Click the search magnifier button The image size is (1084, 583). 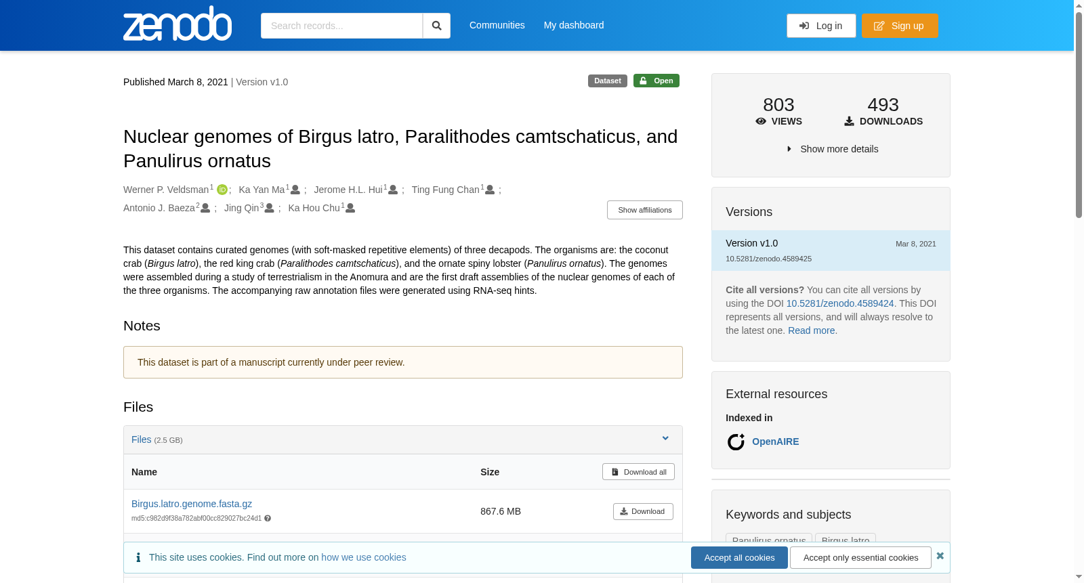point(436,26)
